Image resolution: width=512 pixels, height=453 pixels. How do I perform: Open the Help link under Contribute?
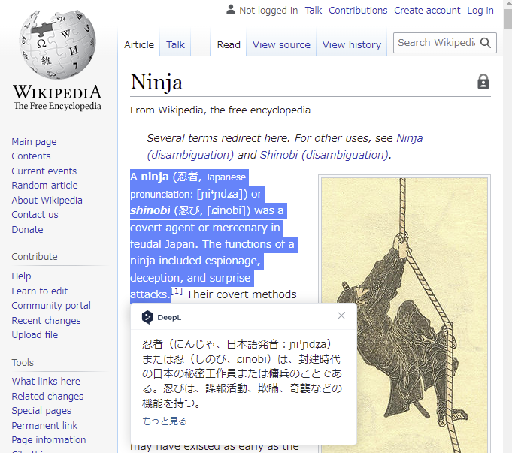tap(21, 276)
